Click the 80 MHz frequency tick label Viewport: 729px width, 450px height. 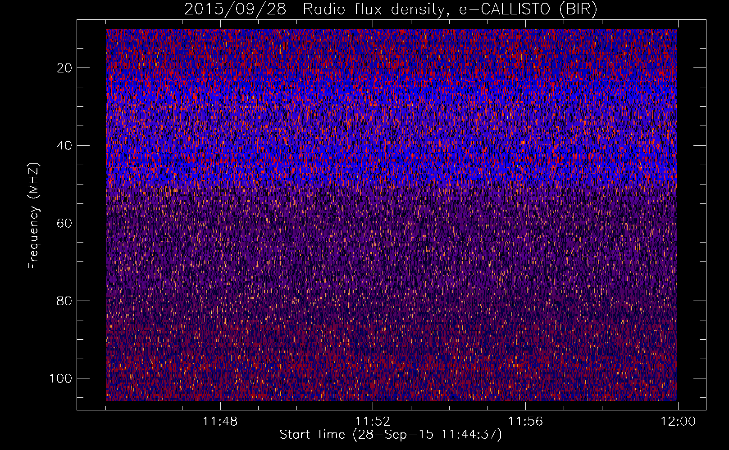(64, 301)
